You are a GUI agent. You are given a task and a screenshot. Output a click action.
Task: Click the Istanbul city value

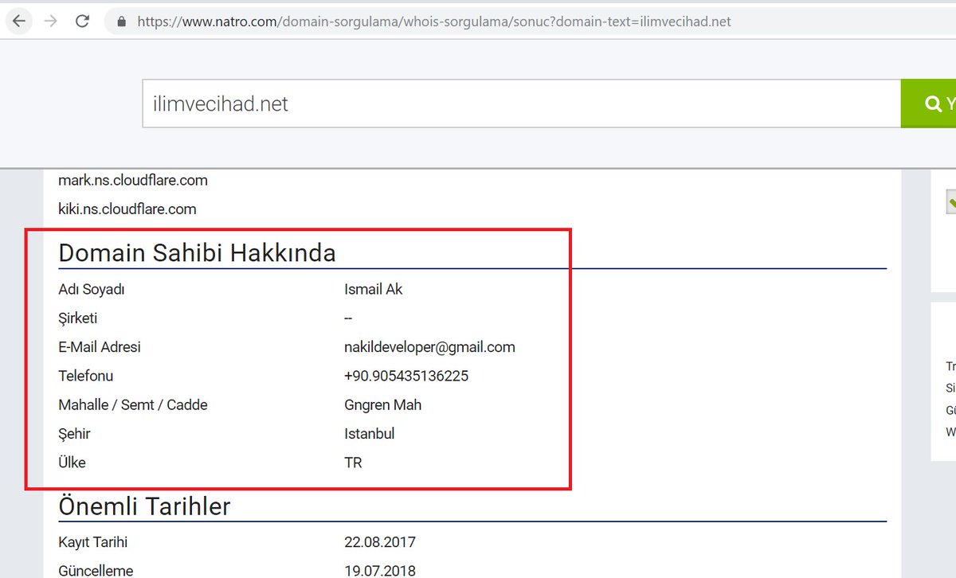370,434
